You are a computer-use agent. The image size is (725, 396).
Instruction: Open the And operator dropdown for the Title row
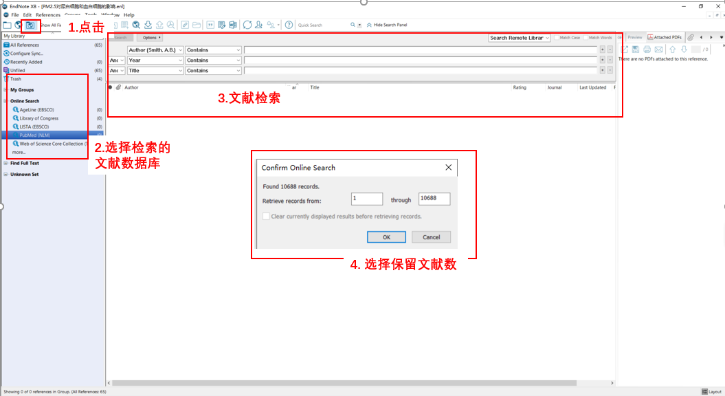point(117,71)
